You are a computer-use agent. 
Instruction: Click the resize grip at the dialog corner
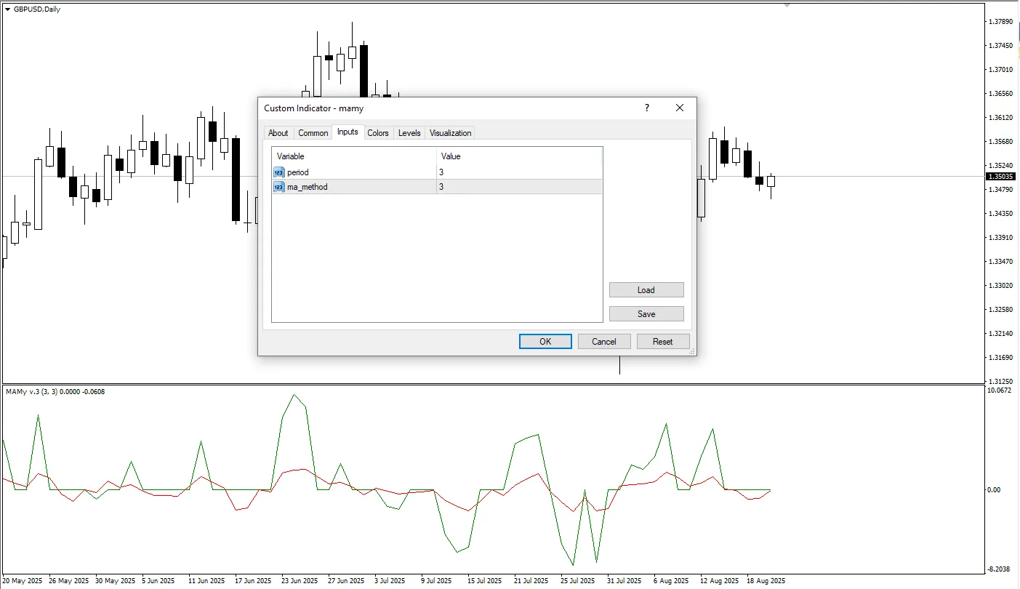click(x=692, y=352)
